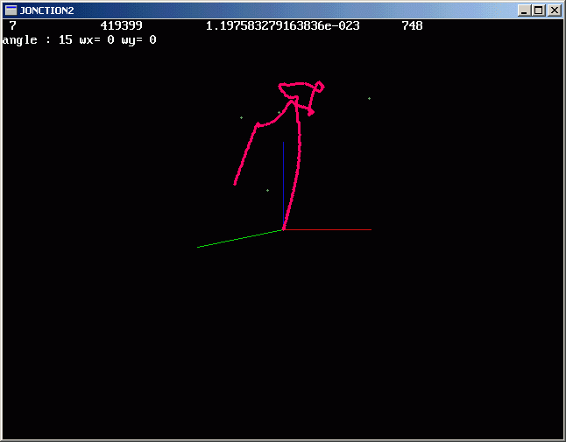The width and height of the screenshot is (566, 442).
Task: Minimize the JONCTION2 window
Action: 524,11
